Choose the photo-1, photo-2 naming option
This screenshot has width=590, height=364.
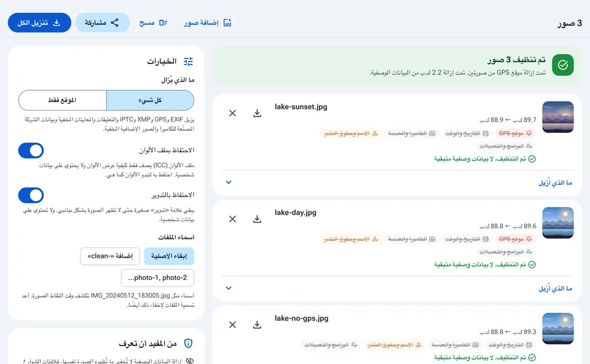[158, 278]
